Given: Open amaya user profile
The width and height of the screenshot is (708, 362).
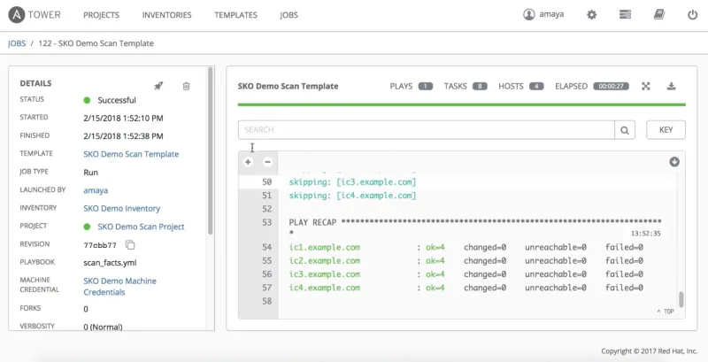Looking at the screenshot, I should (x=543, y=14).
